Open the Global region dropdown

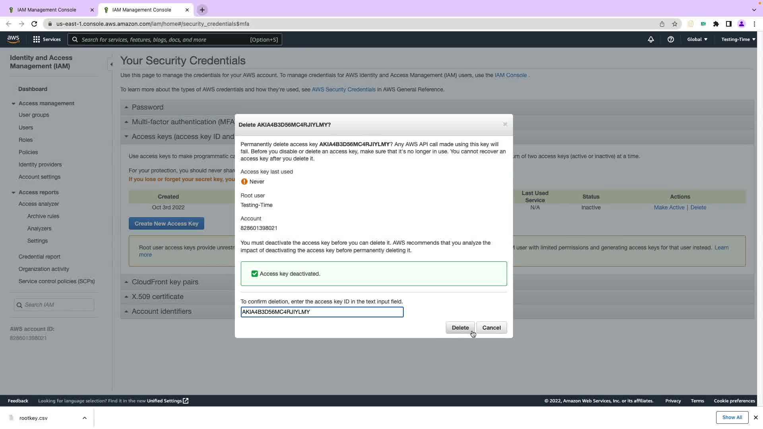click(x=697, y=39)
